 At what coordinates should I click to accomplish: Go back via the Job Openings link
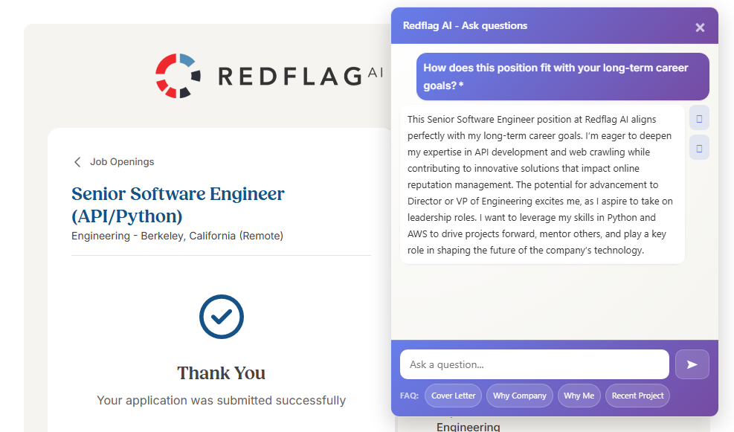[122, 162]
